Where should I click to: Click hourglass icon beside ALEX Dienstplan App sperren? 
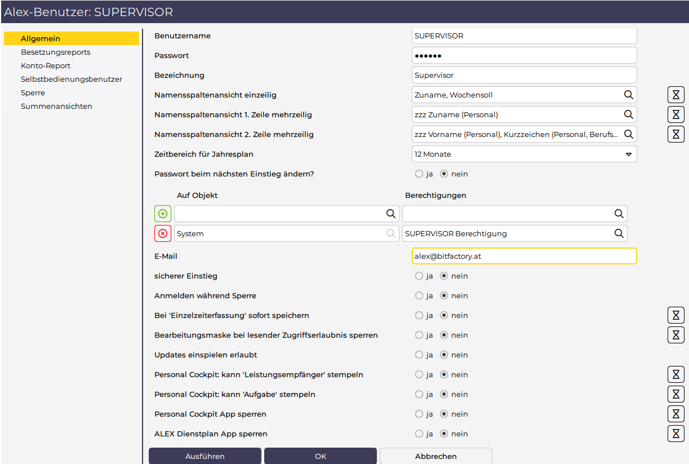coord(675,434)
